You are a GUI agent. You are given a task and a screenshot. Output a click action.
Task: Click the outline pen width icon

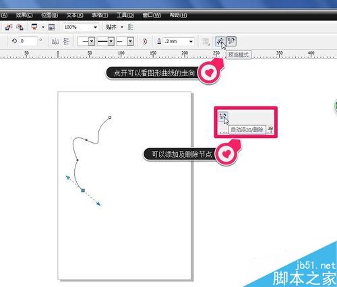(159, 41)
